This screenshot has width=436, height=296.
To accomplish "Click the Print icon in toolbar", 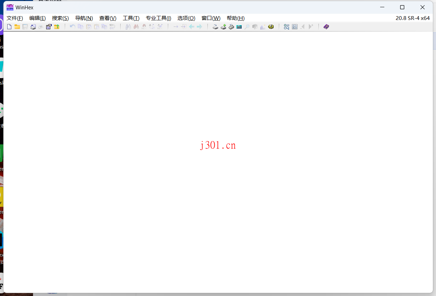I will pyautogui.click(x=41, y=27).
